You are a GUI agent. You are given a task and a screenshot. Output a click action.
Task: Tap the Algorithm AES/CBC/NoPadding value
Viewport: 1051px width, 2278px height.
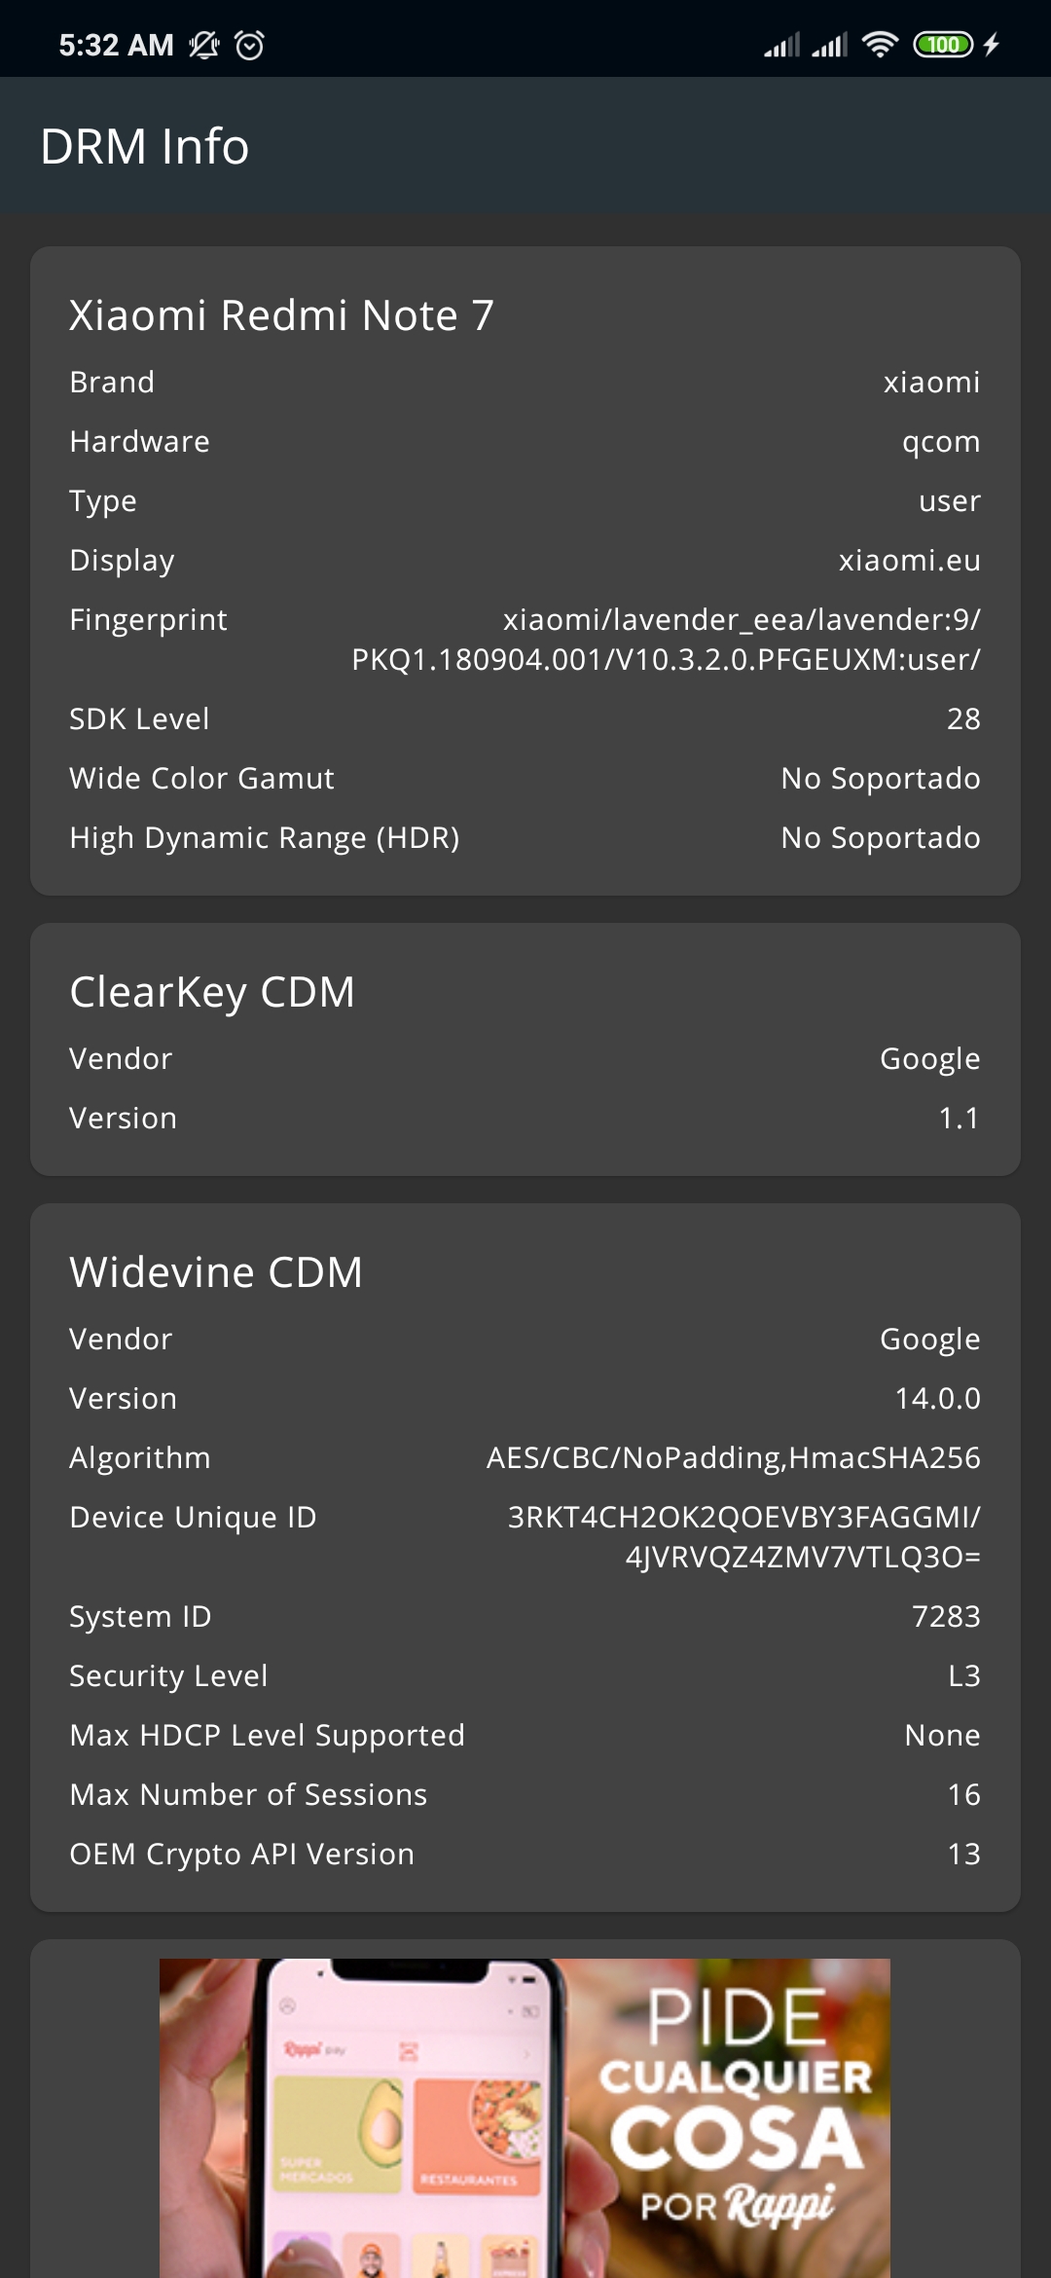pyautogui.click(x=733, y=1457)
